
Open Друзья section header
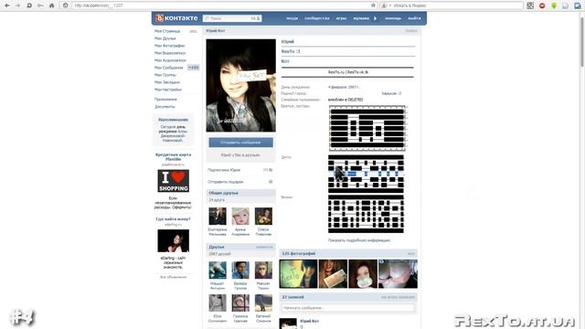tap(240, 247)
